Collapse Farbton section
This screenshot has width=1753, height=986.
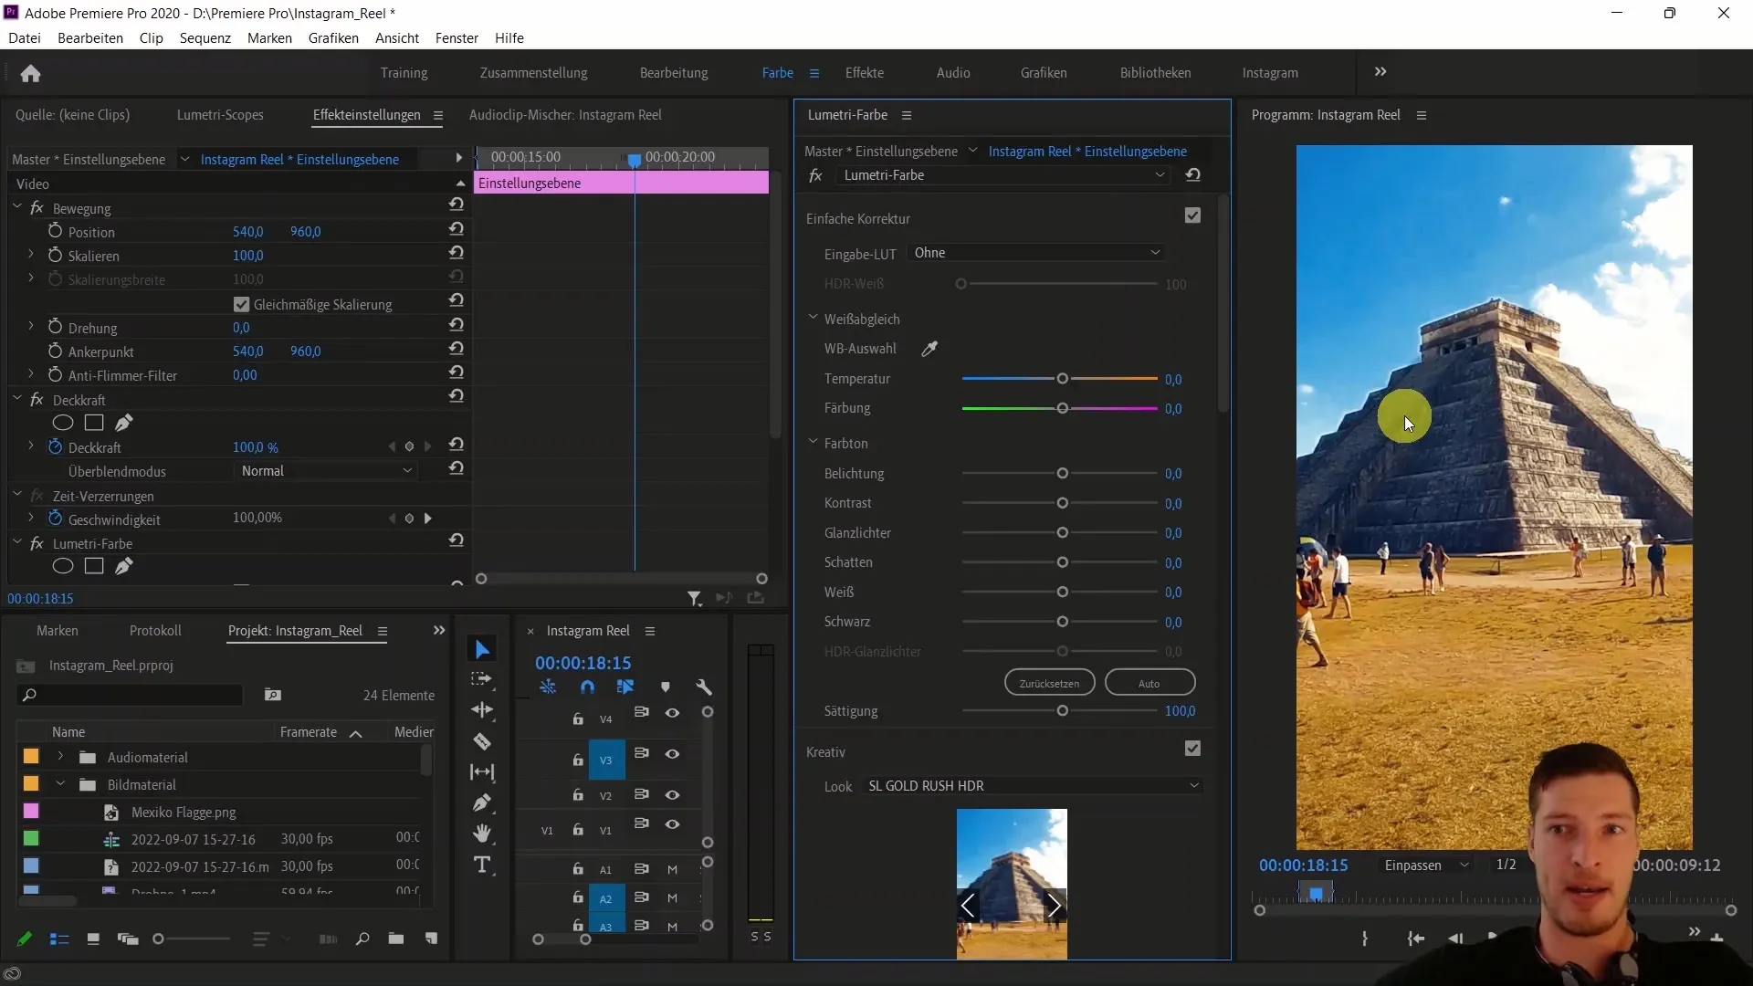(813, 443)
